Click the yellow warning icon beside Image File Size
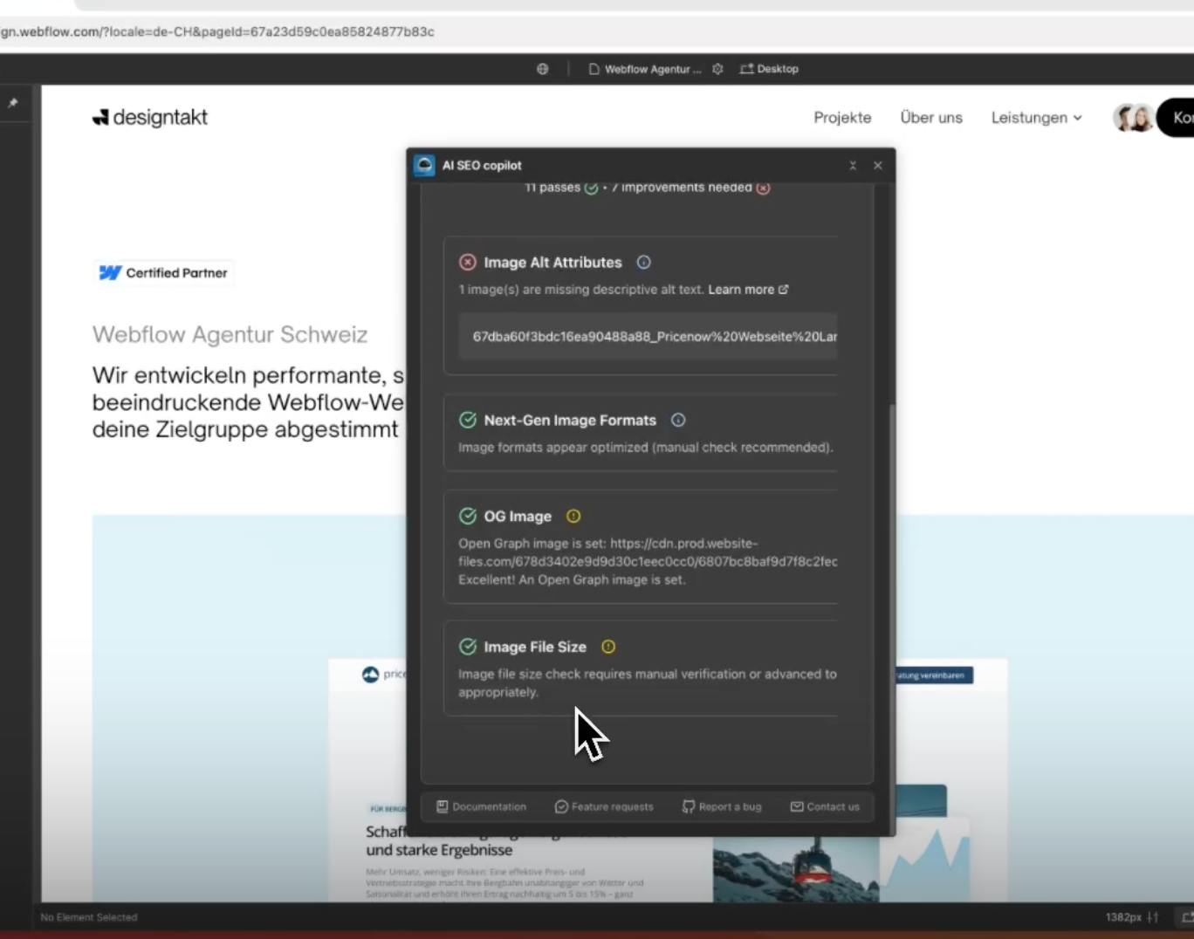The height and width of the screenshot is (939, 1194). [x=608, y=647]
